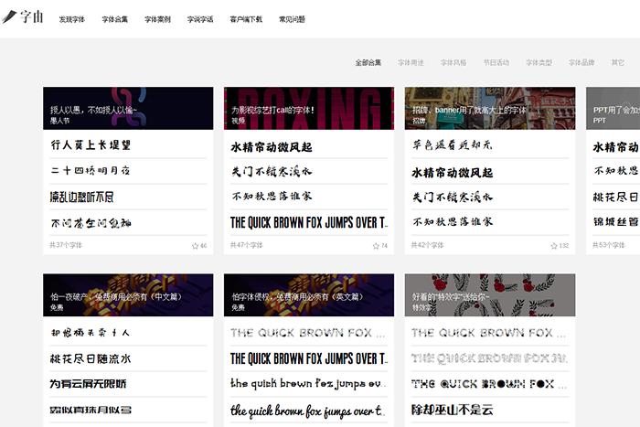Click the sample 露似真珠月似弓
This screenshot has width=640, height=427.
[91, 410]
